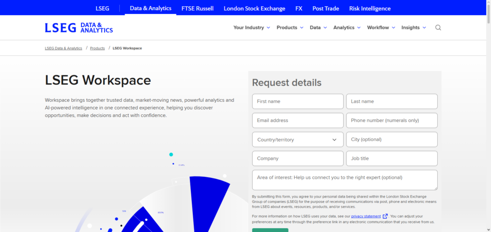The width and height of the screenshot is (491, 232).
Task: Open the privacy statement link
Action: pyautogui.click(x=366, y=216)
